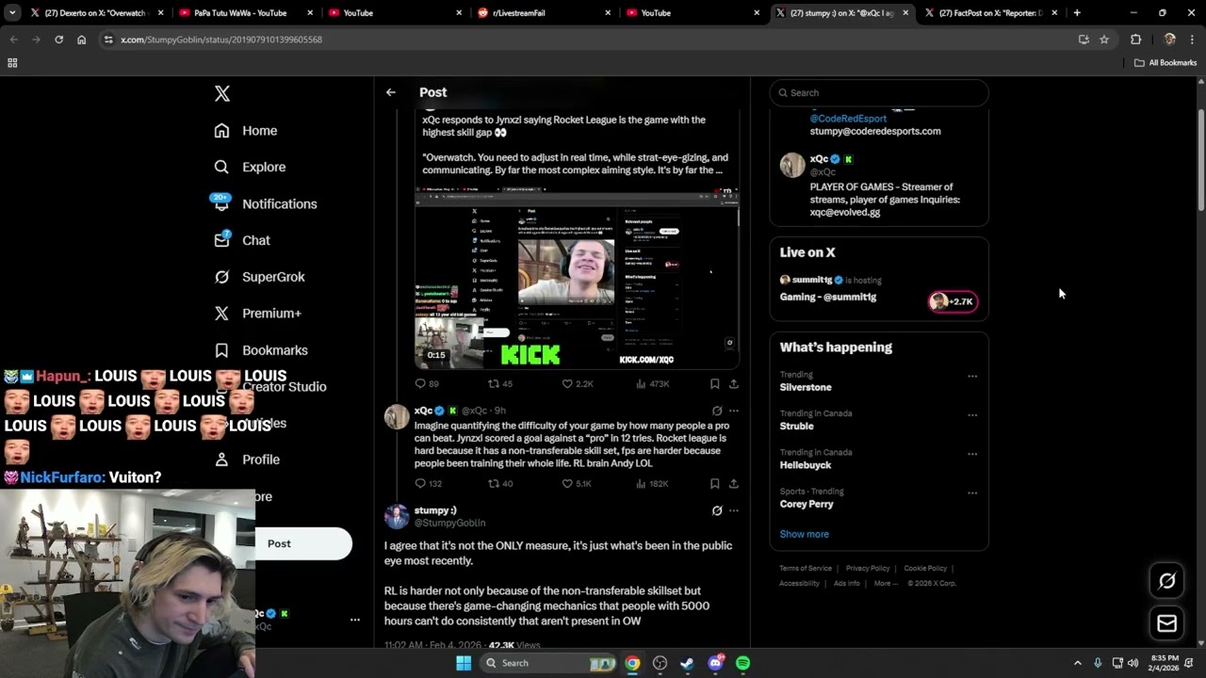The width and height of the screenshot is (1206, 678).
Task: Open a new browser tab
Action: (1077, 13)
